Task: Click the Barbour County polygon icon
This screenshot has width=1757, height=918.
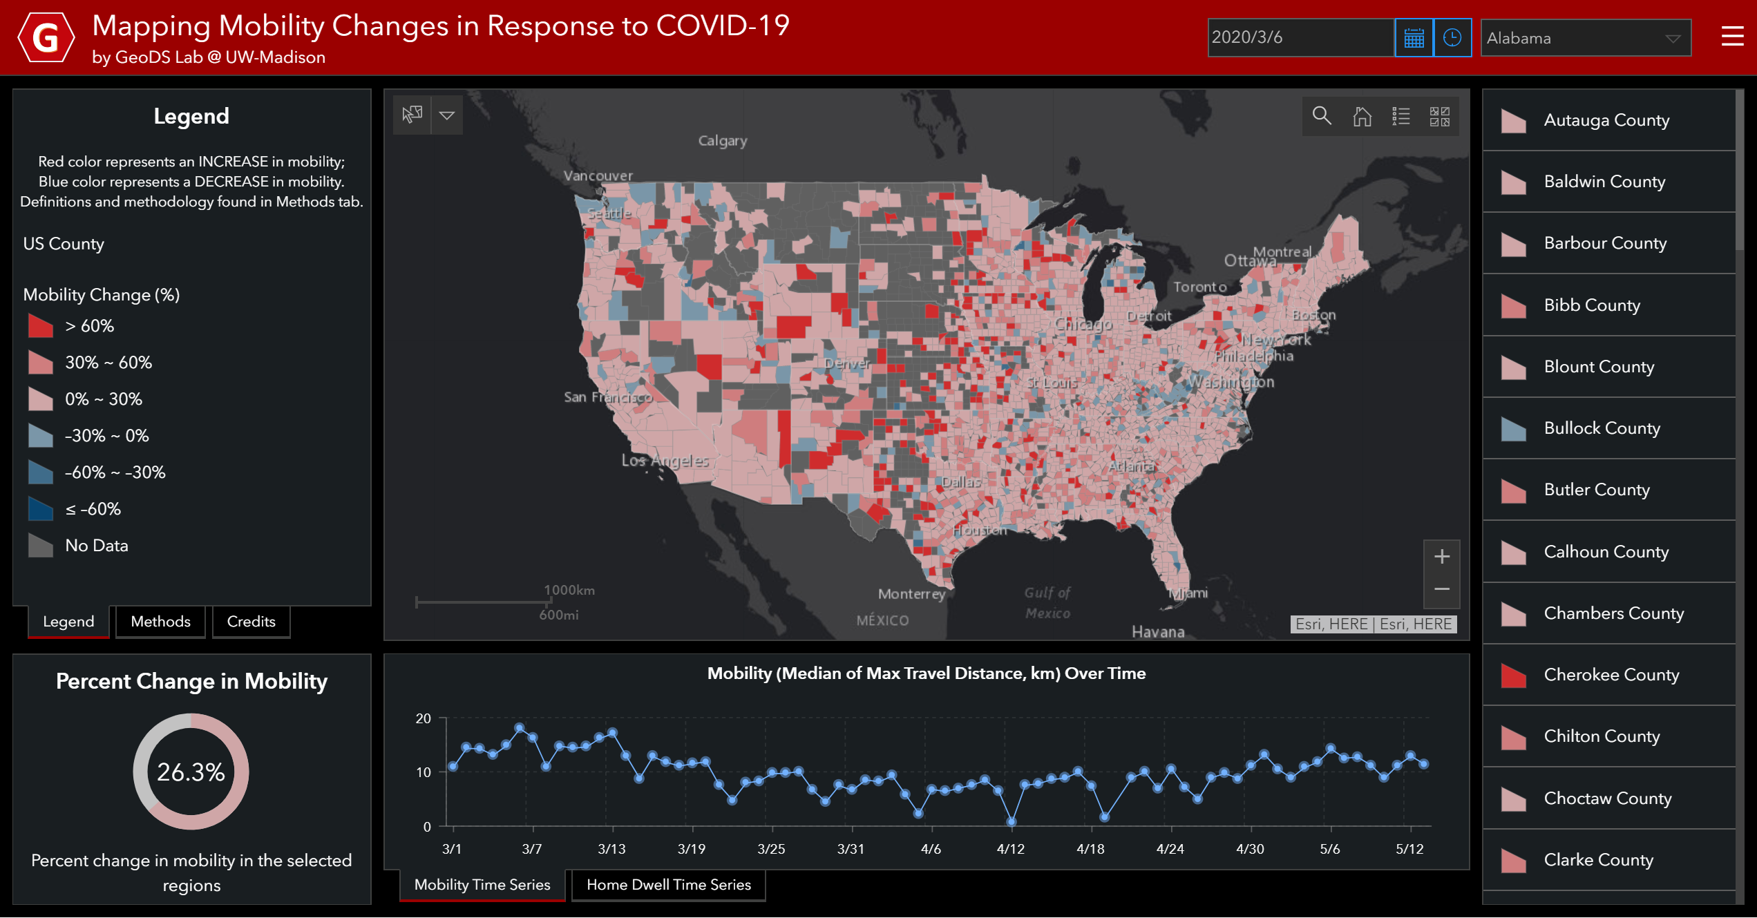Action: click(1513, 244)
